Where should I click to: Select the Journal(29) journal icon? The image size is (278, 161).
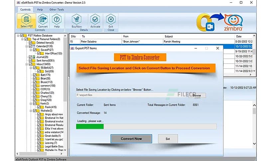pos(34,57)
